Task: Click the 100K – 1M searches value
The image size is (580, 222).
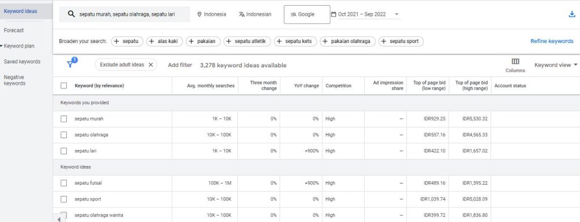Action: coord(220,183)
